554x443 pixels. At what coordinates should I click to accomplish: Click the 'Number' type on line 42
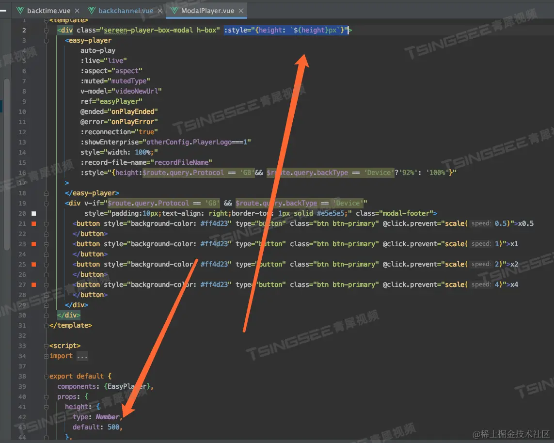108,417
